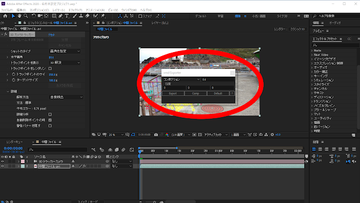Viewport: 360px width, 203px height.
Task: Toggle the hide warning banner checkbox
Action: point(50,126)
